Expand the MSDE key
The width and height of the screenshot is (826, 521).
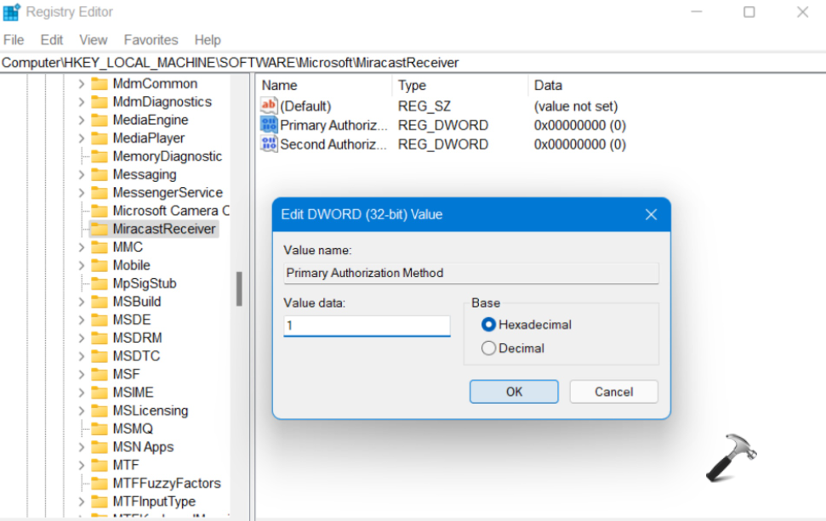tap(81, 320)
